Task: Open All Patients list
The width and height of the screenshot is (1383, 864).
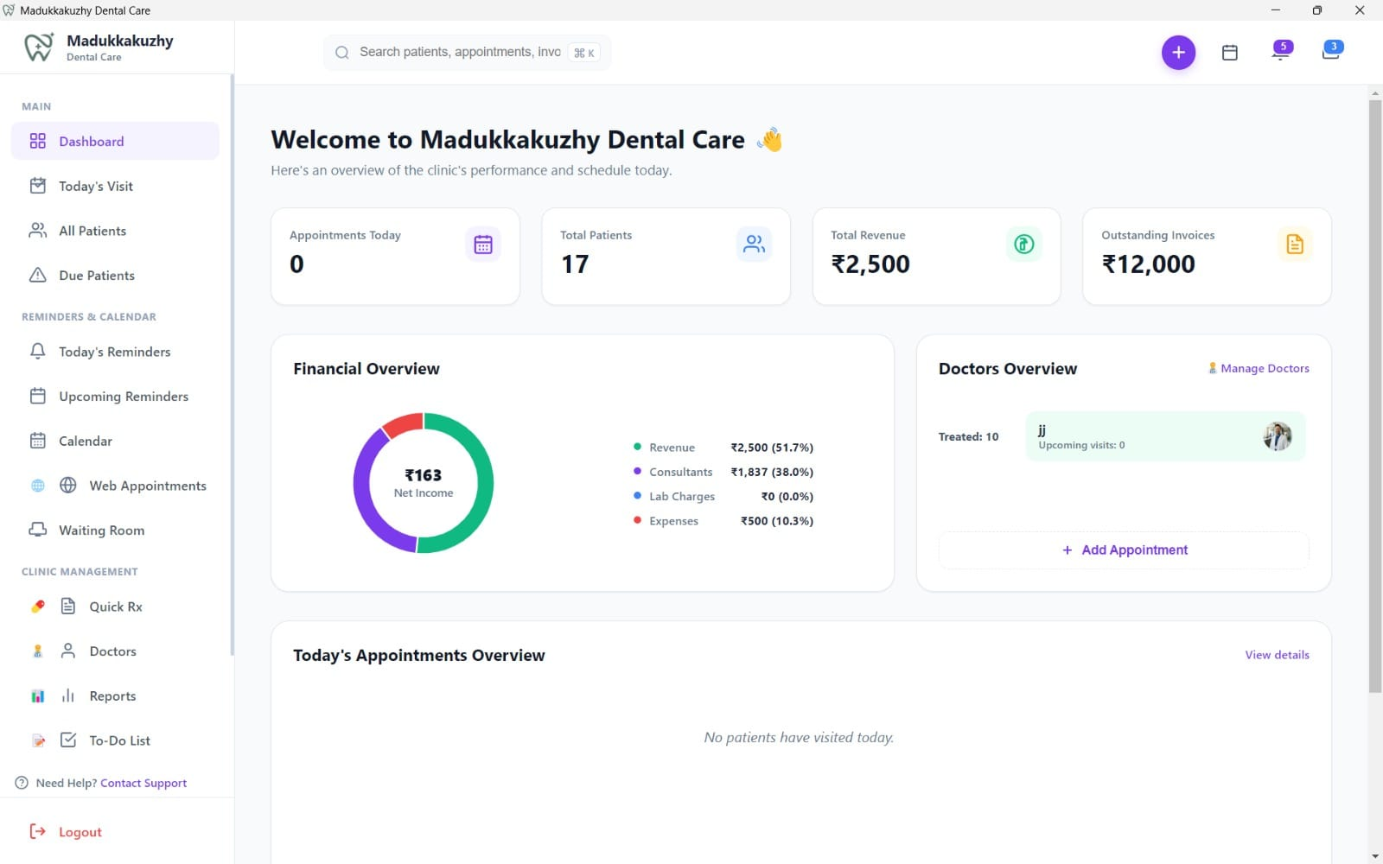Action: point(115,231)
